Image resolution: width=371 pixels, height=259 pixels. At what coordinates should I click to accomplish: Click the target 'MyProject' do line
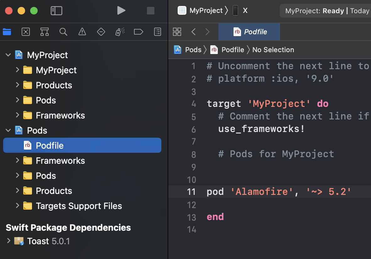click(268, 103)
